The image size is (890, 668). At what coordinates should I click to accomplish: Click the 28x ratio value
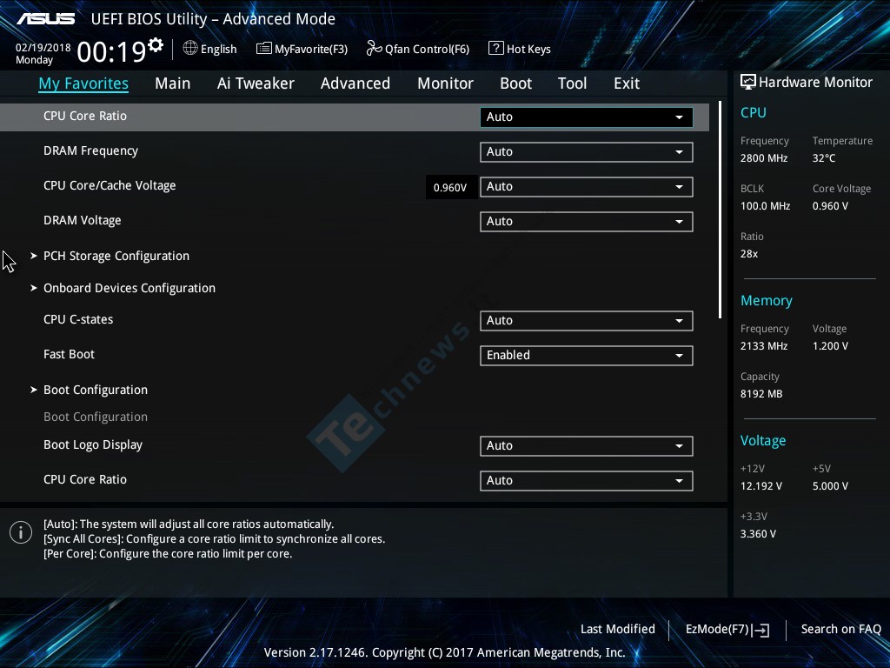coord(749,254)
